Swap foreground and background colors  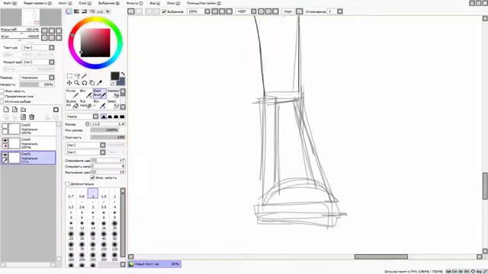123,75
